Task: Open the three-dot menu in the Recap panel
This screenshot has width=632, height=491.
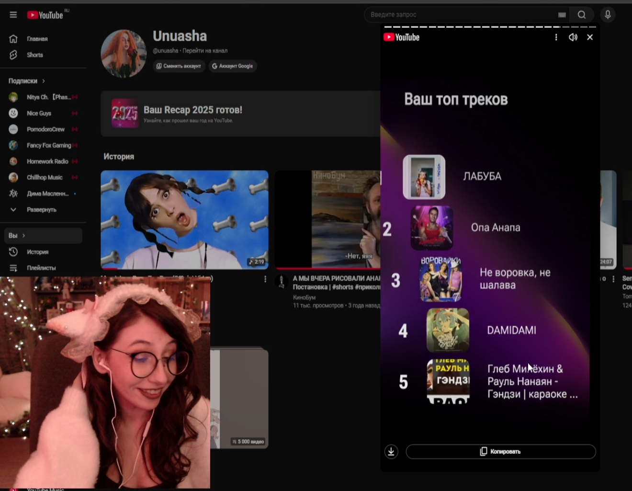Action: (x=556, y=37)
